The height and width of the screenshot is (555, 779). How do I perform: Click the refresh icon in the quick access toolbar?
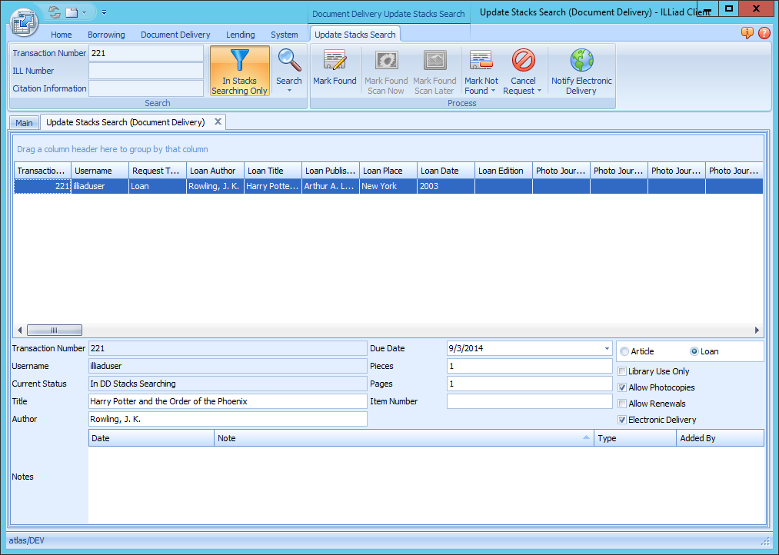(x=52, y=12)
